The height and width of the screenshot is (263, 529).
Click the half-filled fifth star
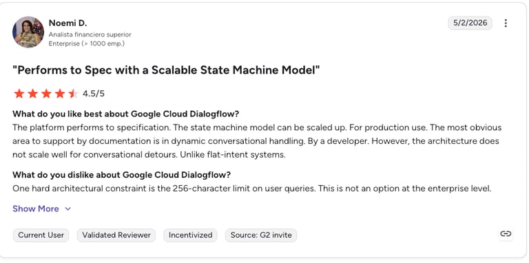[73, 94]
